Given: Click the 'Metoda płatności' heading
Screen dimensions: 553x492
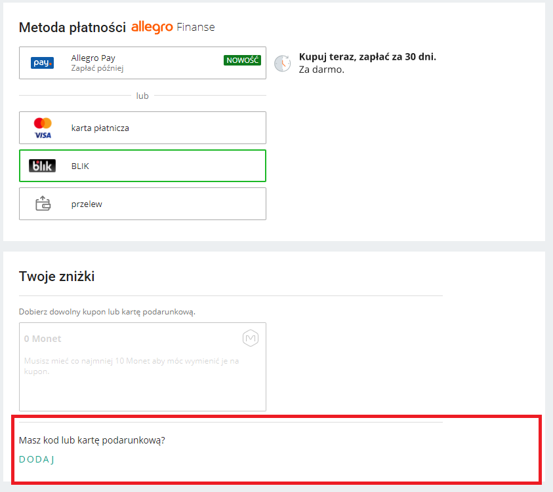Looking at the screenshot, I should (x=72, y=28).
